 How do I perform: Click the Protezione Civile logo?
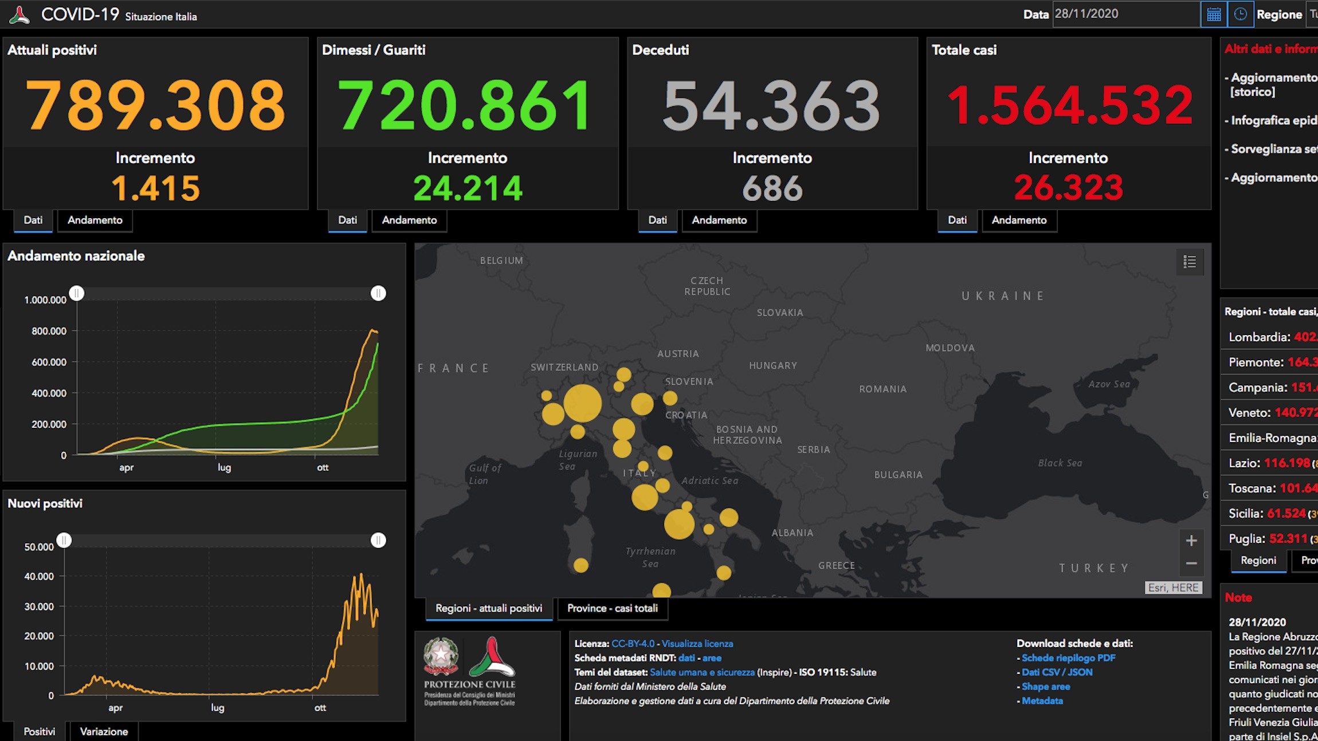coord(469,671)
